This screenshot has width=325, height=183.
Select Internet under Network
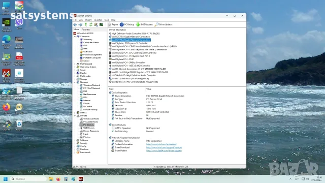point(87,101)
